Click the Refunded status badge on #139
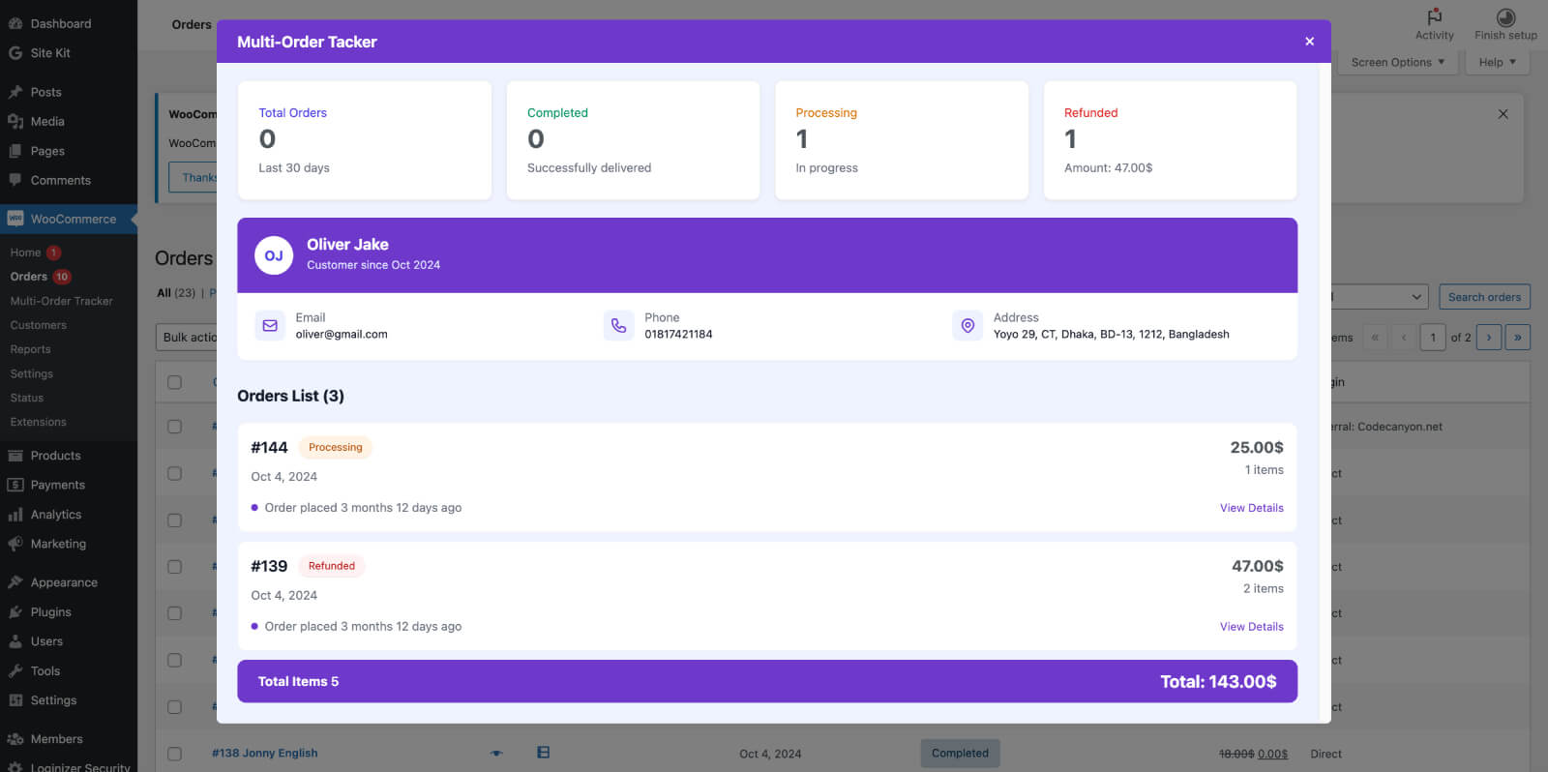Image resolution: width=1548 pixels, height=772 pixels. [x=331, y=566]
